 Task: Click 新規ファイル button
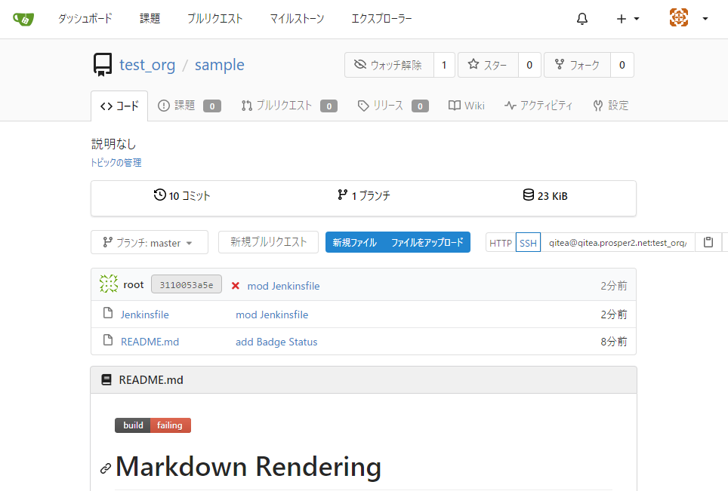pos(355,242)
